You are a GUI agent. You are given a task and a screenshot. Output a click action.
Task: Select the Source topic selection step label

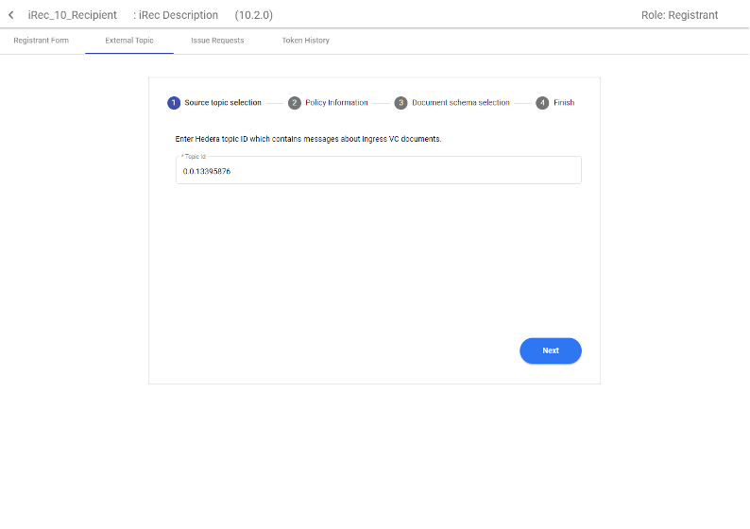pos(223,103)
